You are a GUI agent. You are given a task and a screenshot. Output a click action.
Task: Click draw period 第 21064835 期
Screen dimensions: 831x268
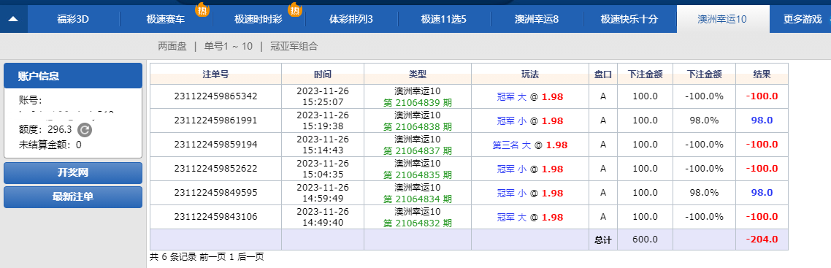point(418,175)
